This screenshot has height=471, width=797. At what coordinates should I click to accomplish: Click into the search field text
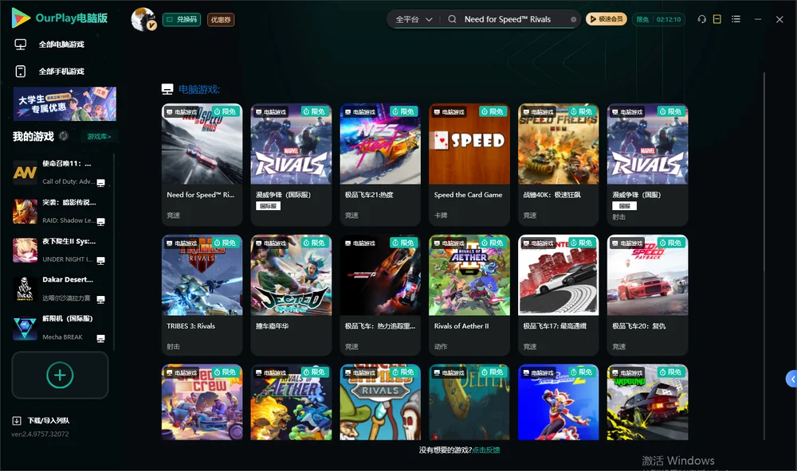click(x=507, y=19)
